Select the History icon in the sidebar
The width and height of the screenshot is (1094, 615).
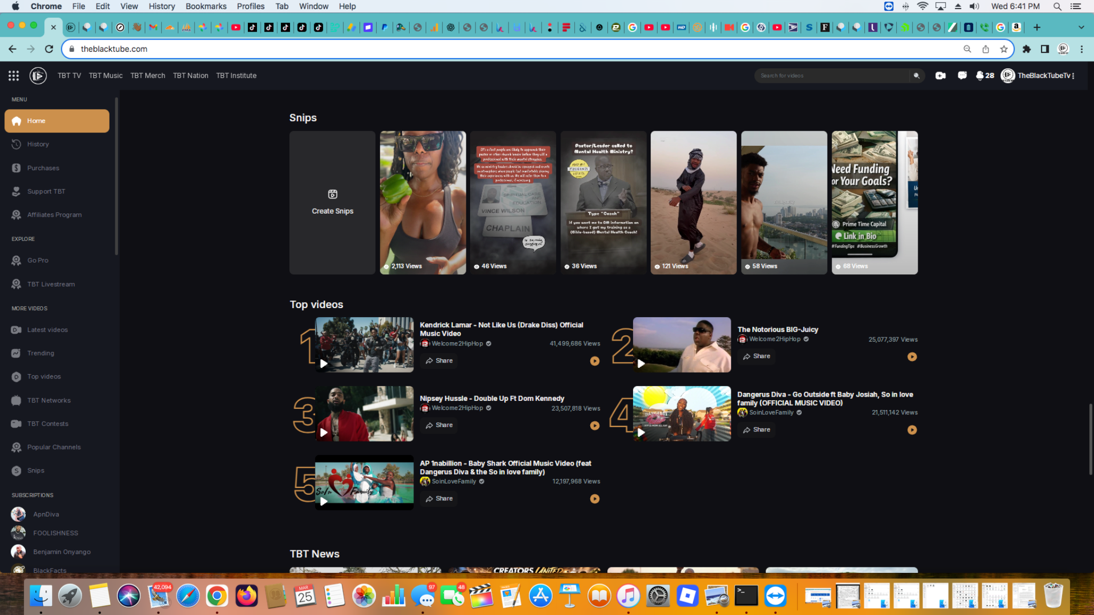(17, 144)
